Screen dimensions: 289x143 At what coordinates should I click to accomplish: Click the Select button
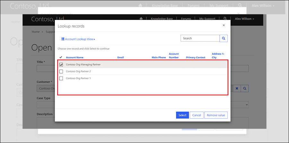(182, 115)
